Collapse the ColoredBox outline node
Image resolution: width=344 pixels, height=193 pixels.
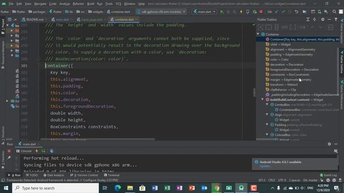267,135
